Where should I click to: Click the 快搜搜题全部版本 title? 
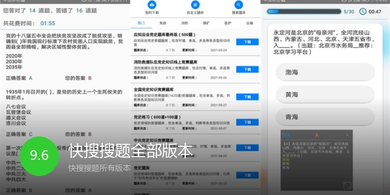[x=131, y=151]
